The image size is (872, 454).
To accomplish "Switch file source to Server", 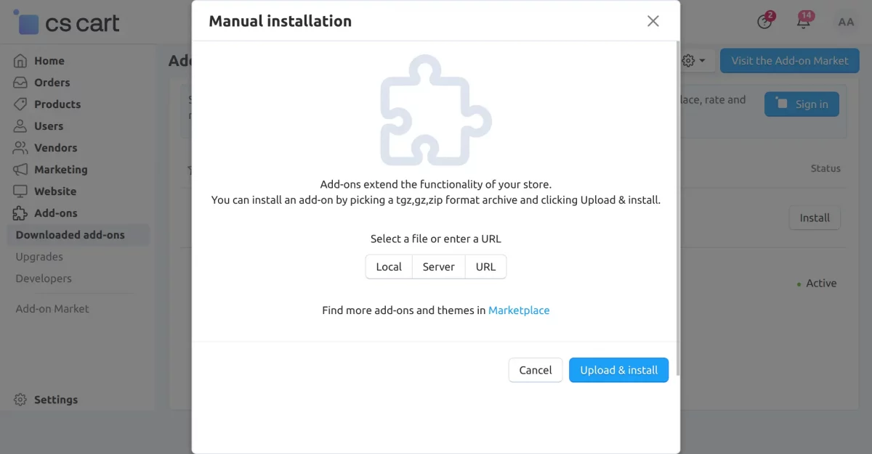I will [x=438, y=266].
